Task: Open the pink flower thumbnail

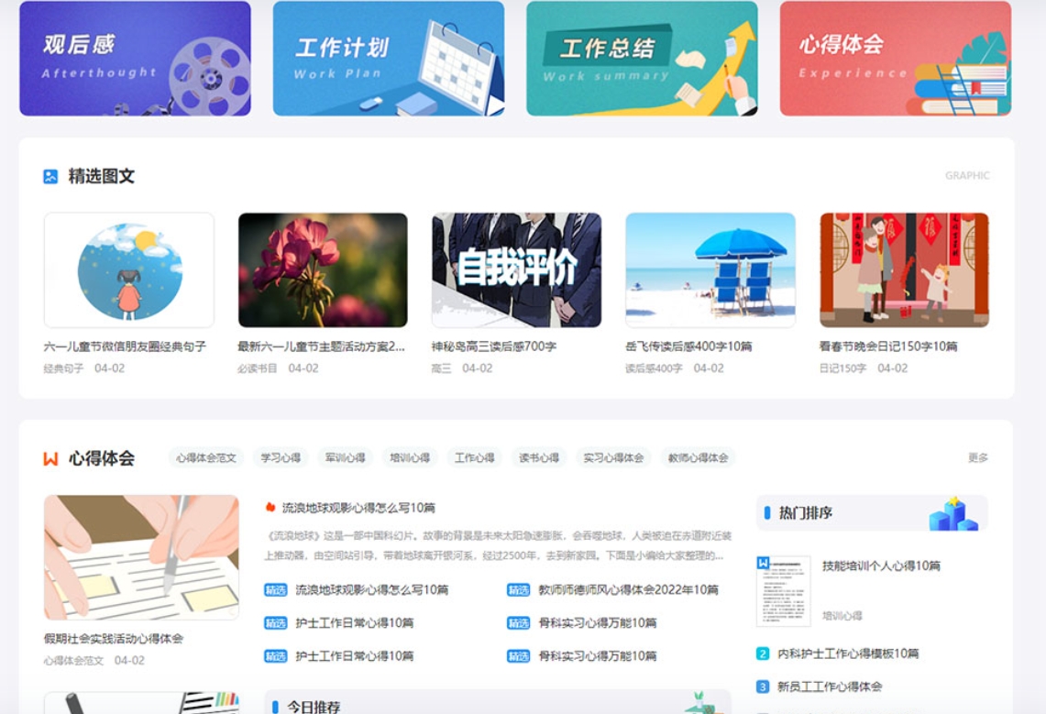Action: click(323, 270)
